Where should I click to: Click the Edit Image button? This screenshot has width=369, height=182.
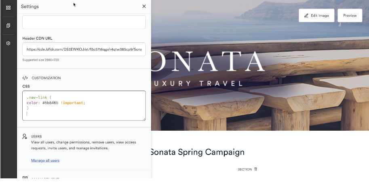coord(316,15)
